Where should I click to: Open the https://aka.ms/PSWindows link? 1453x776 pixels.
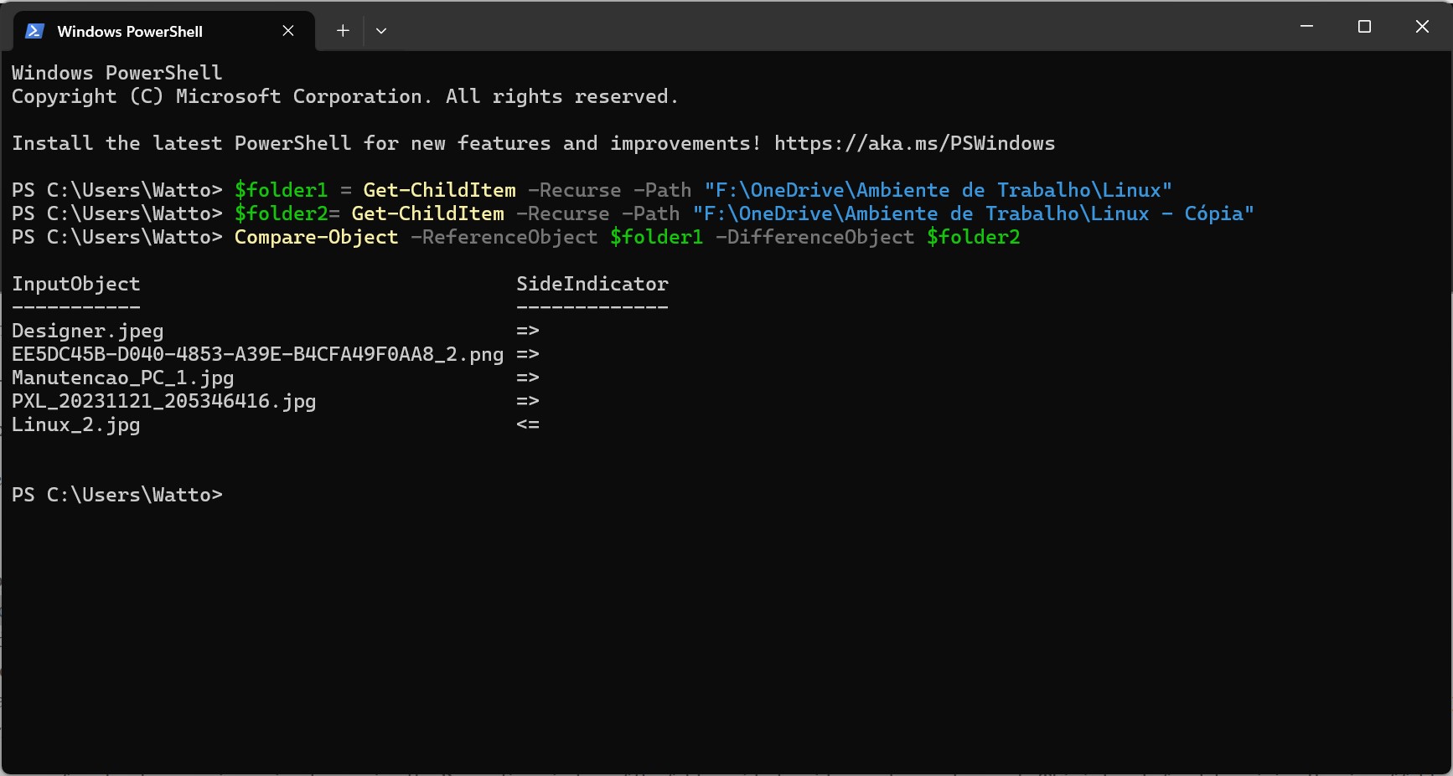coord(914,143)
